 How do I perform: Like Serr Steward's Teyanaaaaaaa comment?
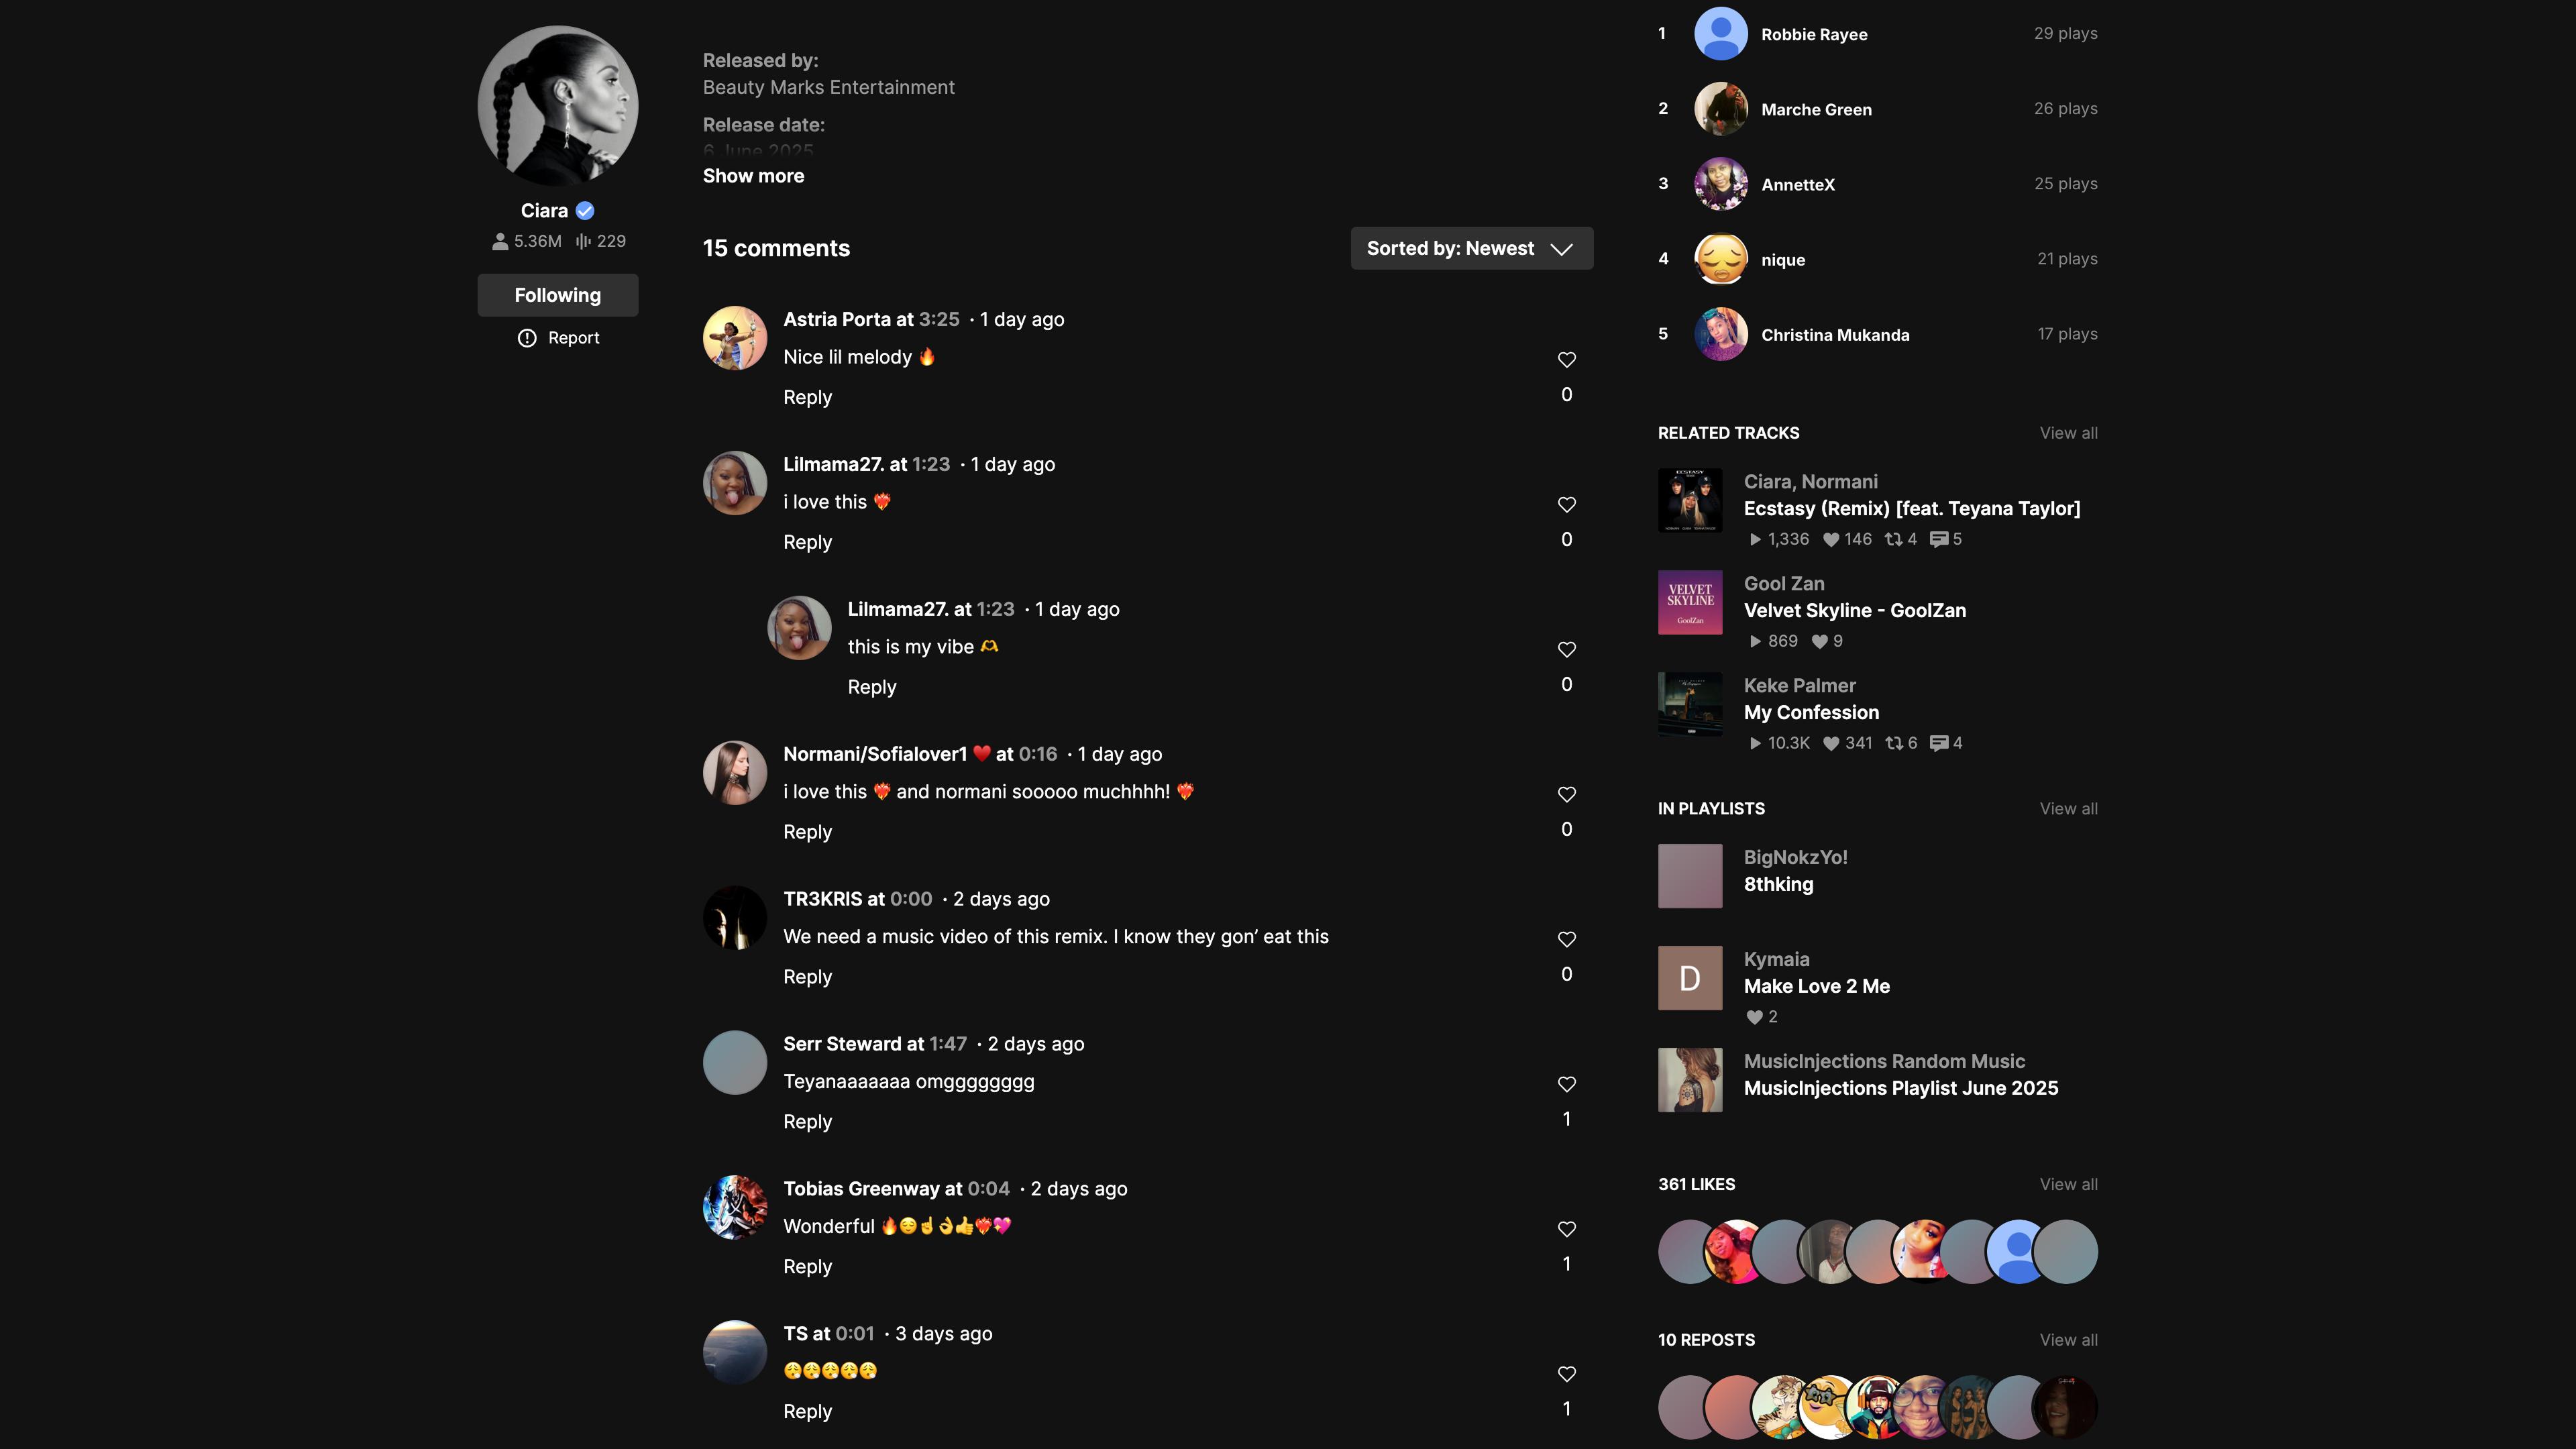(x=1566, y=1084)
